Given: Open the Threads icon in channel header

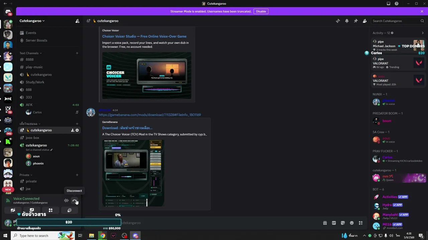Looking at the screenshot, I should click(x=338, y=21).
